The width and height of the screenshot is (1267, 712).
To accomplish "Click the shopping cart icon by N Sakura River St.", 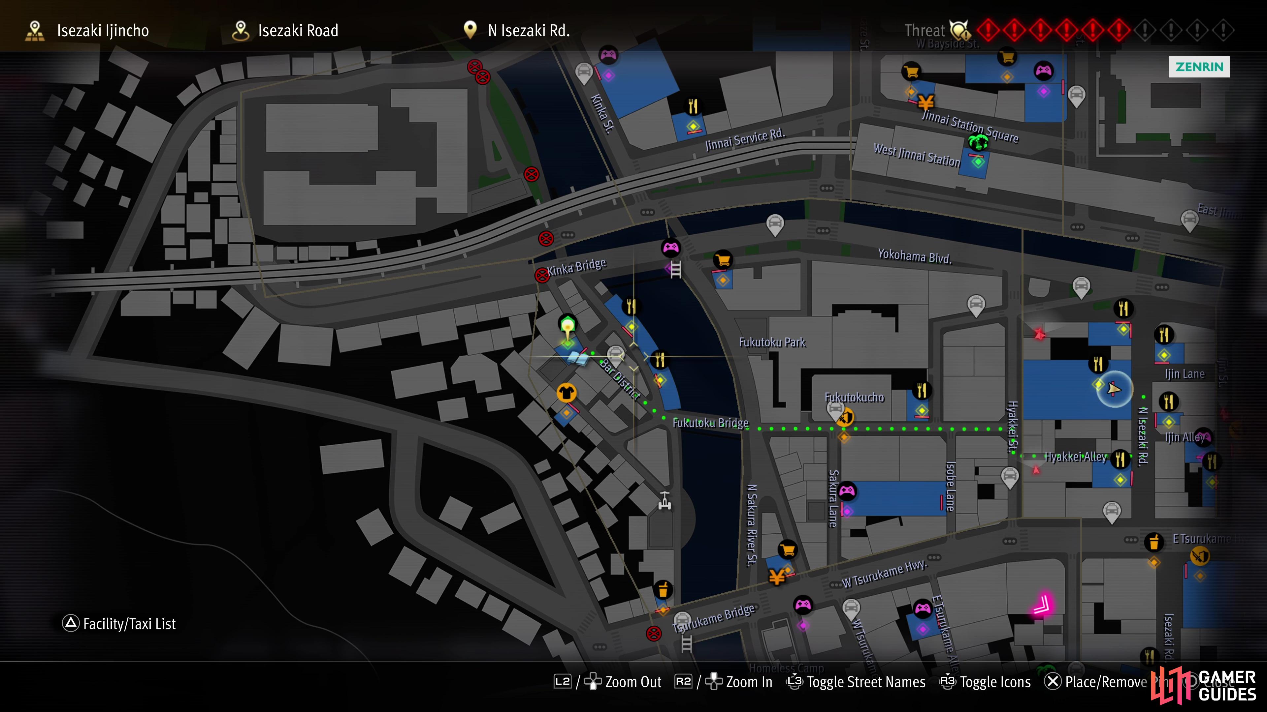I will pyautogui.click(x=788, y=550).
